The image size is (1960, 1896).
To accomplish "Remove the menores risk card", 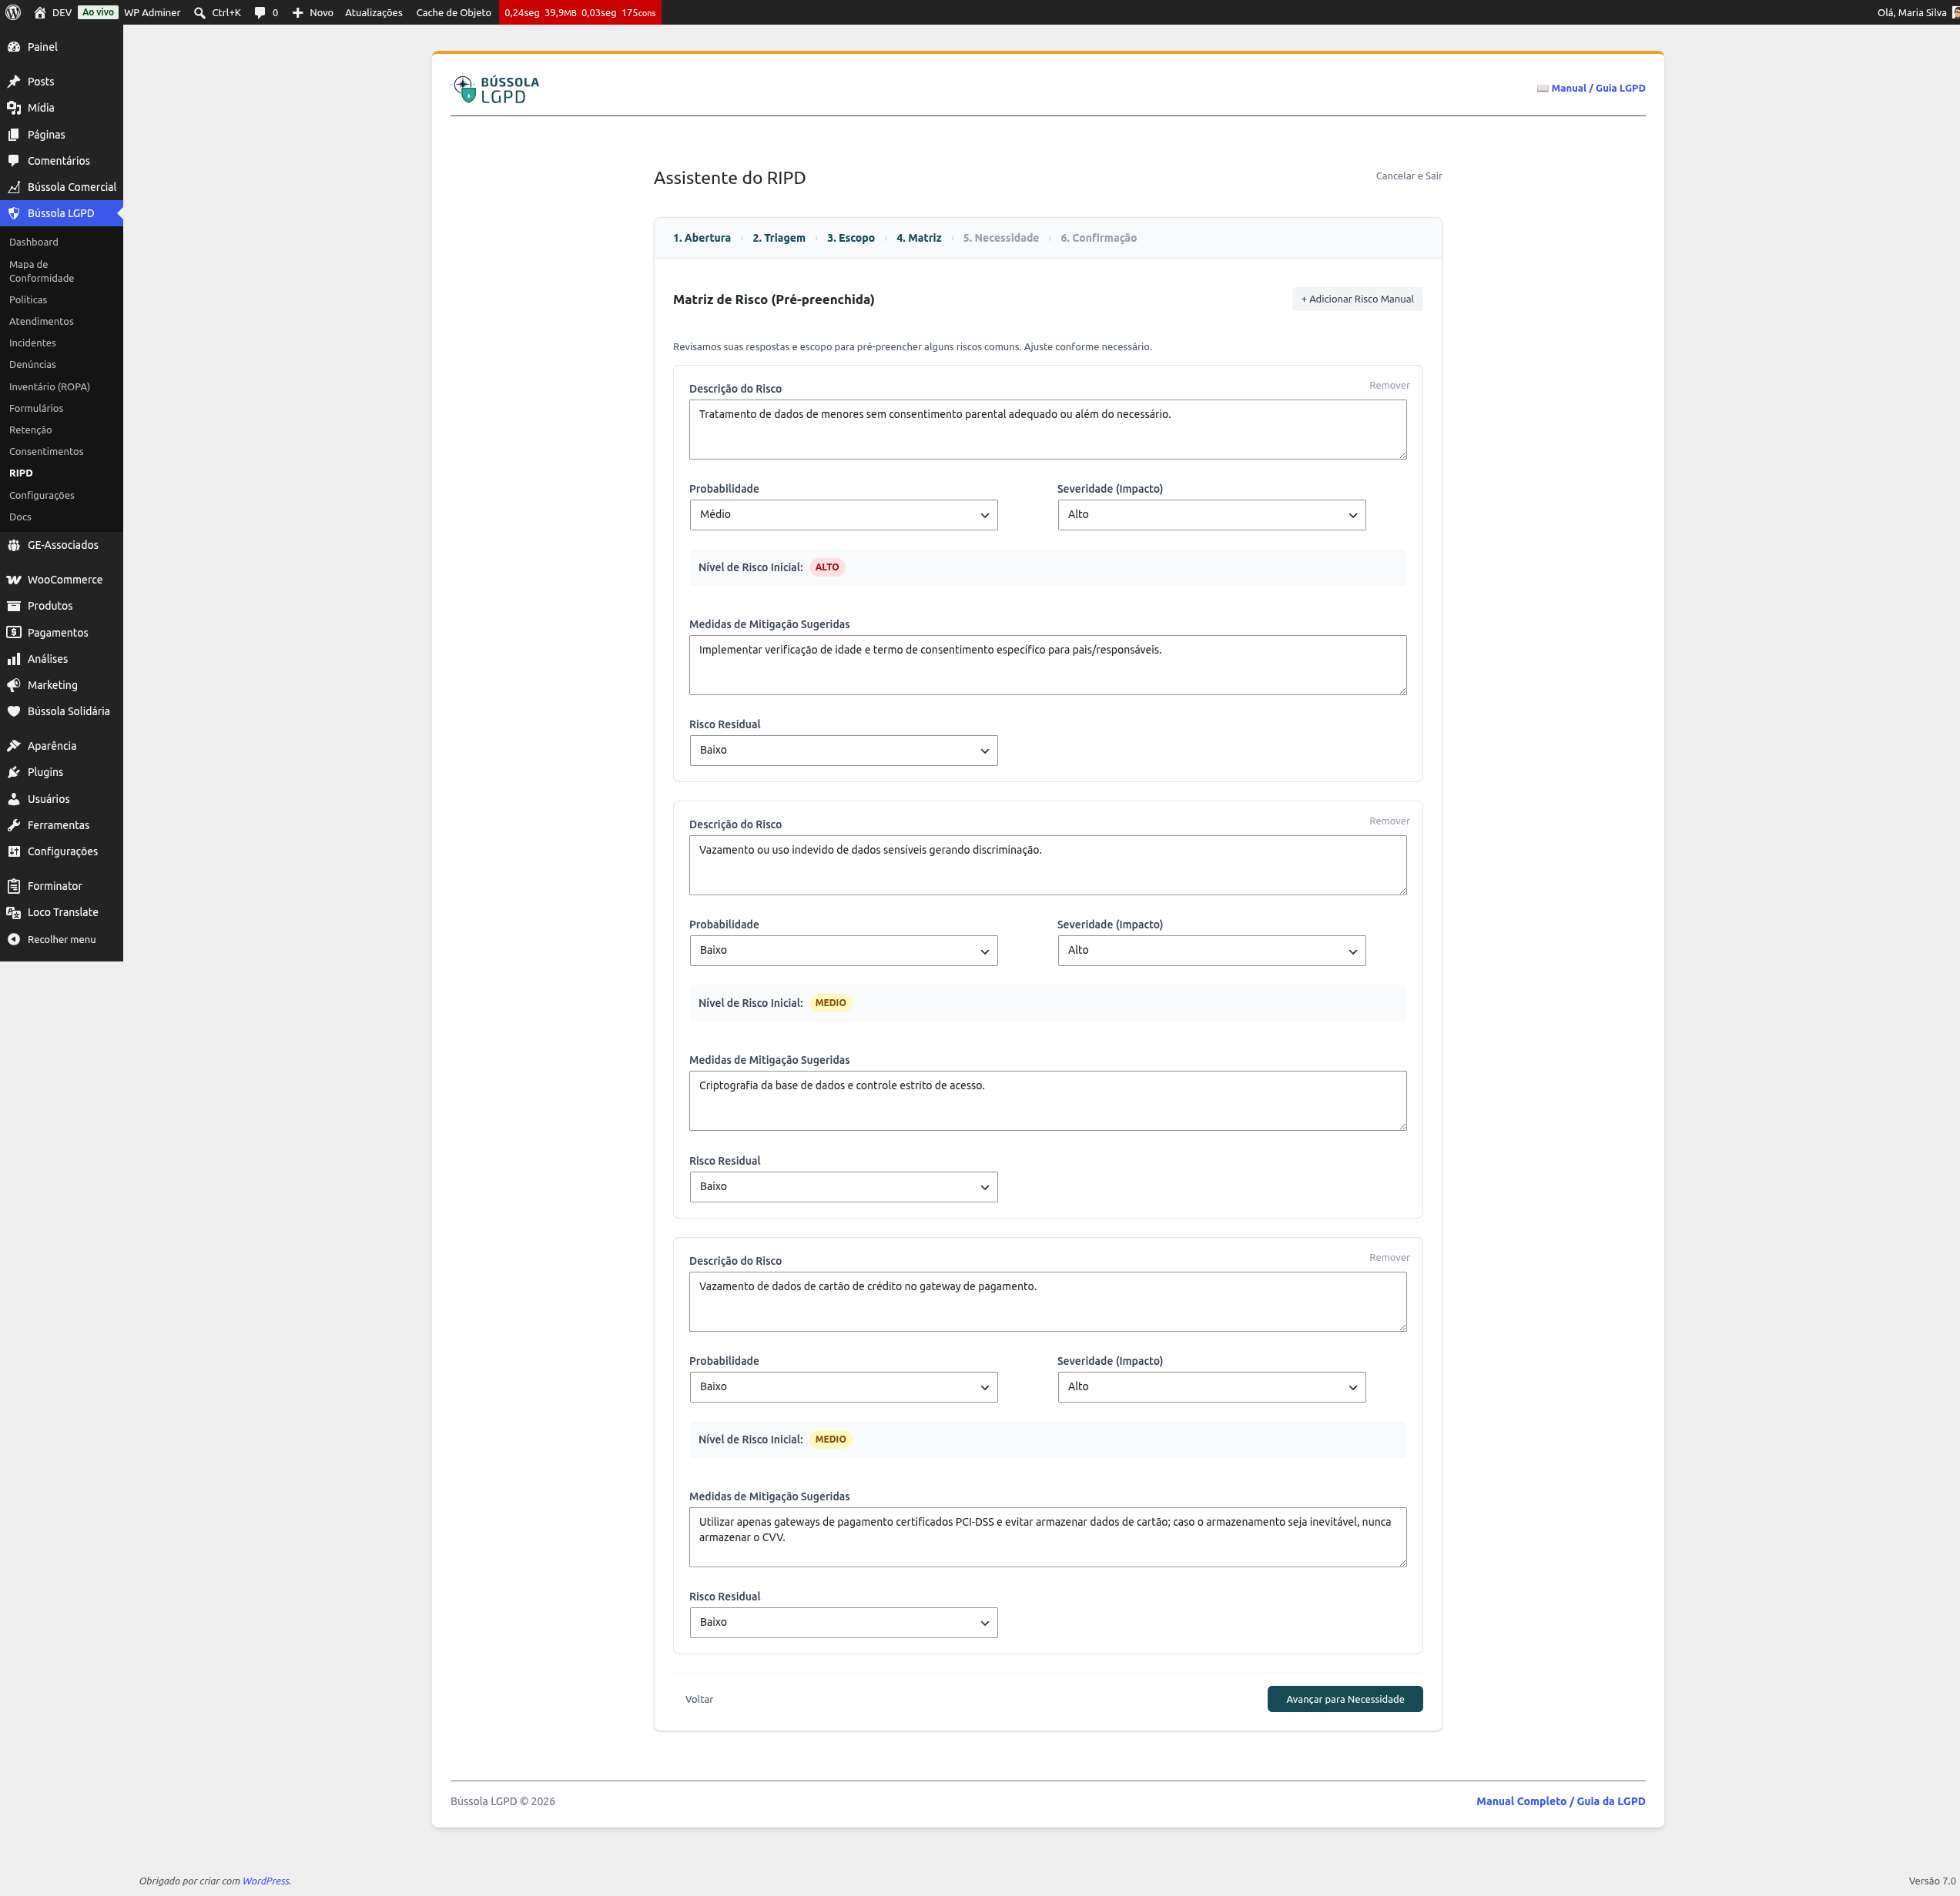I will [x=1389, y=386].
